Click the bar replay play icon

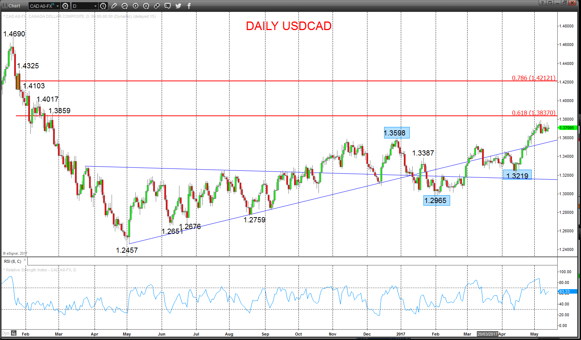(x=135, y=6)
